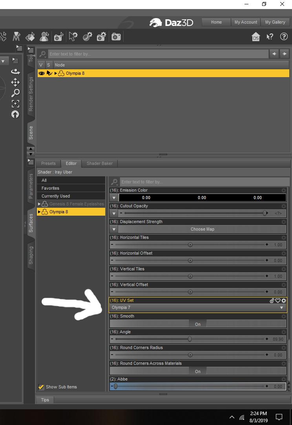Open viewport dropdown arrow at left edge
This screenshot has width=292, height=425.
click(x=3, y=61)
